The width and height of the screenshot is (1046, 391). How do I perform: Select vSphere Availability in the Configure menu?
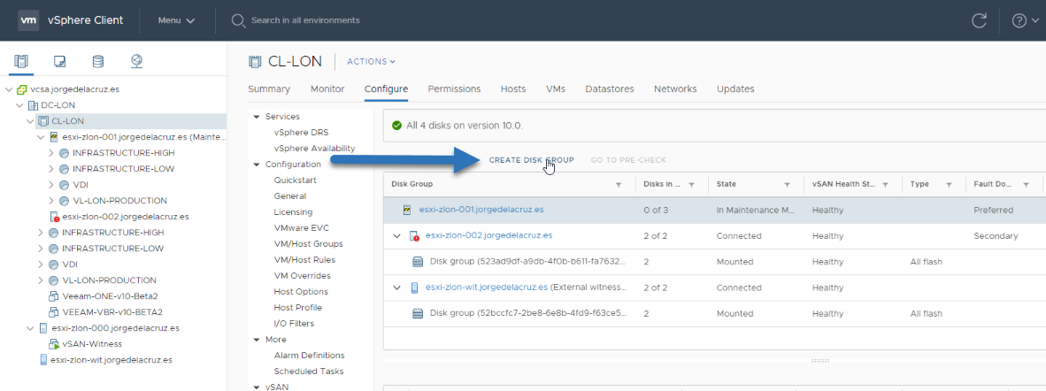314,148
